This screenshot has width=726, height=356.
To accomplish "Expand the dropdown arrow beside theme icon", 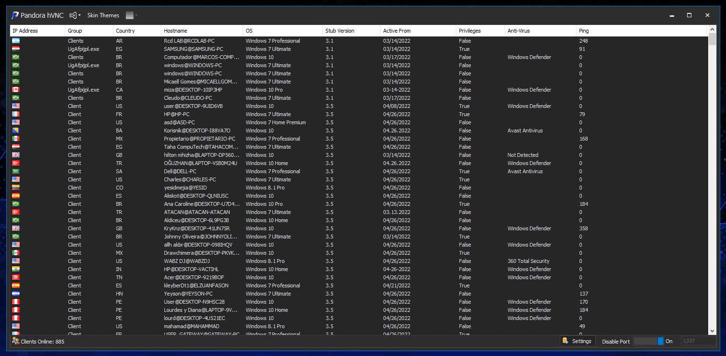I will [x=80, y=15].
